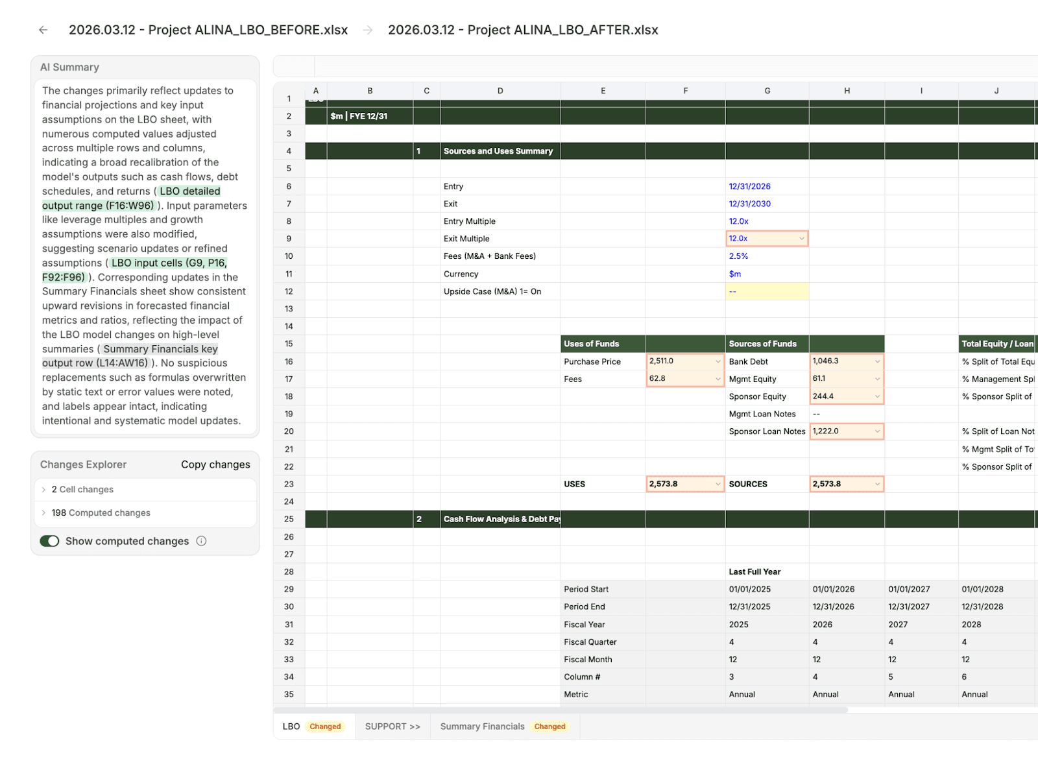Open the Sponsor Equity 244.4 cell dropdown
This screenshot has width=1038, height=757.
coord(878,396)
